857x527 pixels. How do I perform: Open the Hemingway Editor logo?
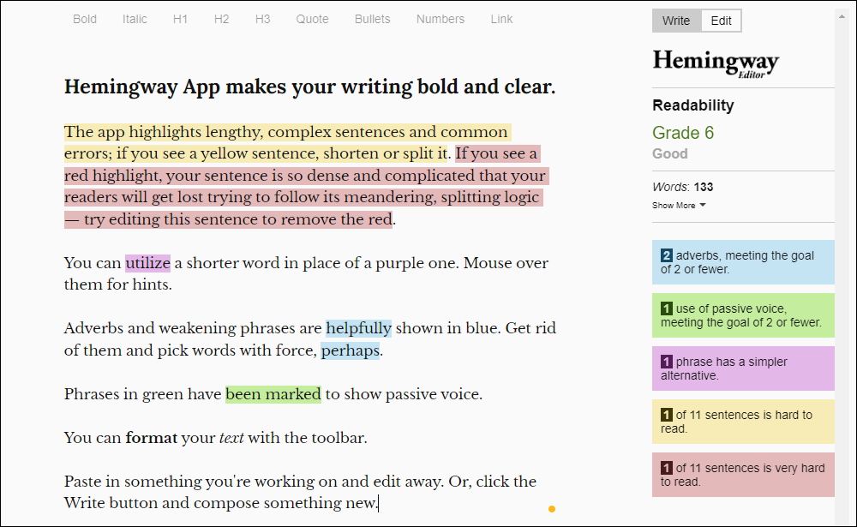pyautogui.click(x=716, y=64)
